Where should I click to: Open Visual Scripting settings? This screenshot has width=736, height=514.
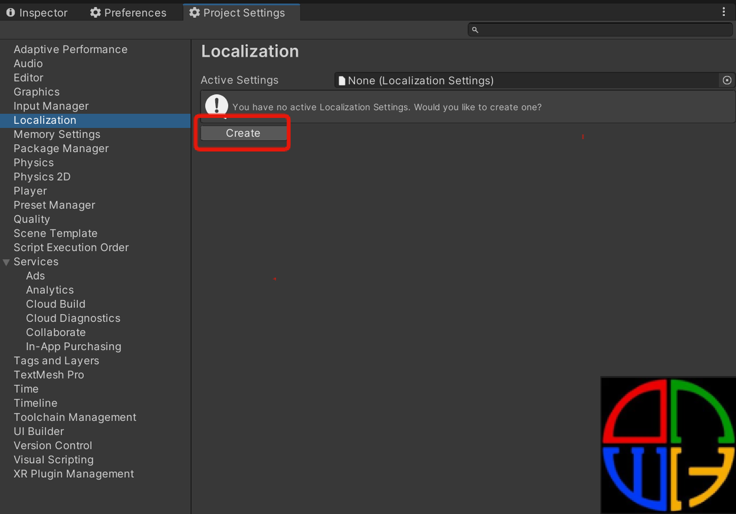pos(54,459)
